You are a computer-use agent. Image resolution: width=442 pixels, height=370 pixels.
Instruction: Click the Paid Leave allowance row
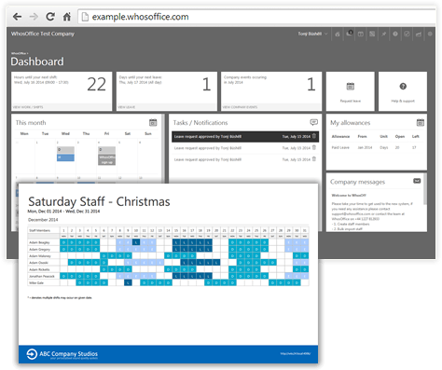click(376, 147)
